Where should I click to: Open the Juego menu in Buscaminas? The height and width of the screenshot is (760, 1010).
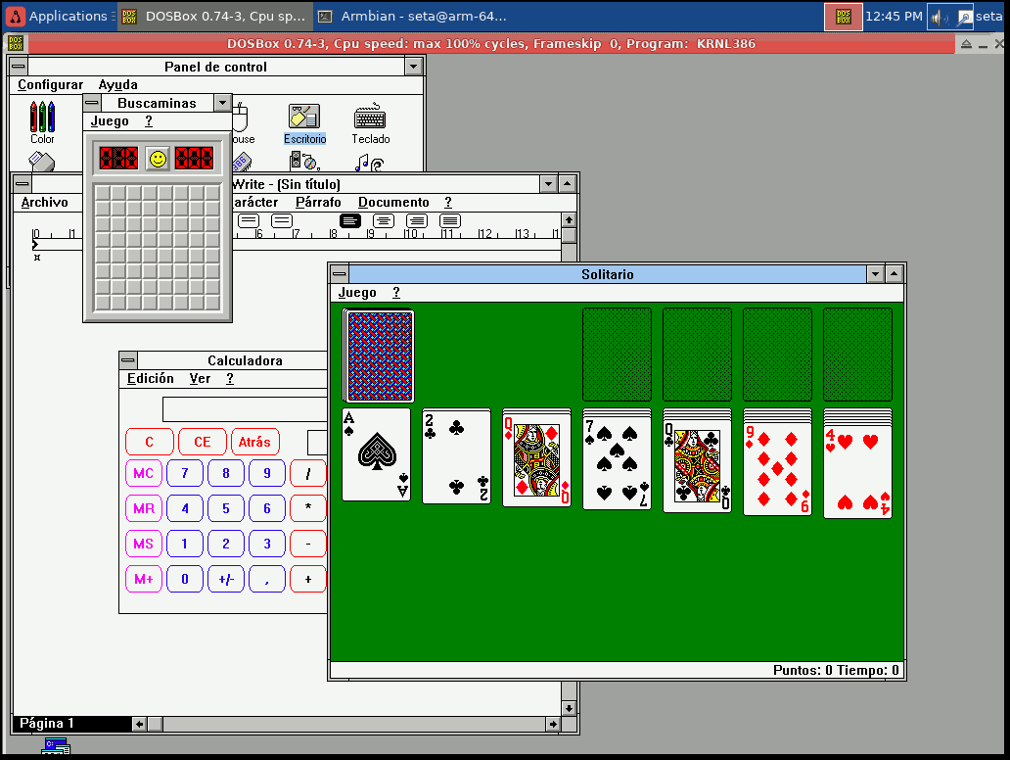pyautogui.click(x=110, y=121)
